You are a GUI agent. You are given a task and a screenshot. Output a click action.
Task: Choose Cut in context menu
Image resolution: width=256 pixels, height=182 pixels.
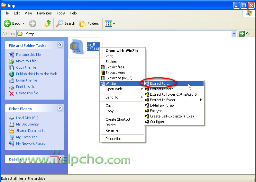point(123,106)
